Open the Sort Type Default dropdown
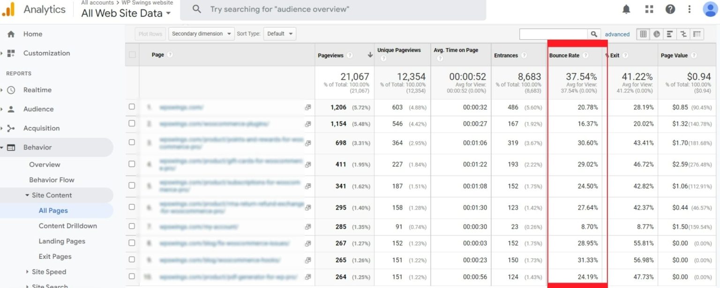Image resolution: width=720 pixels, height=288 pixels. pyautogui.click(x=279, y=34)
